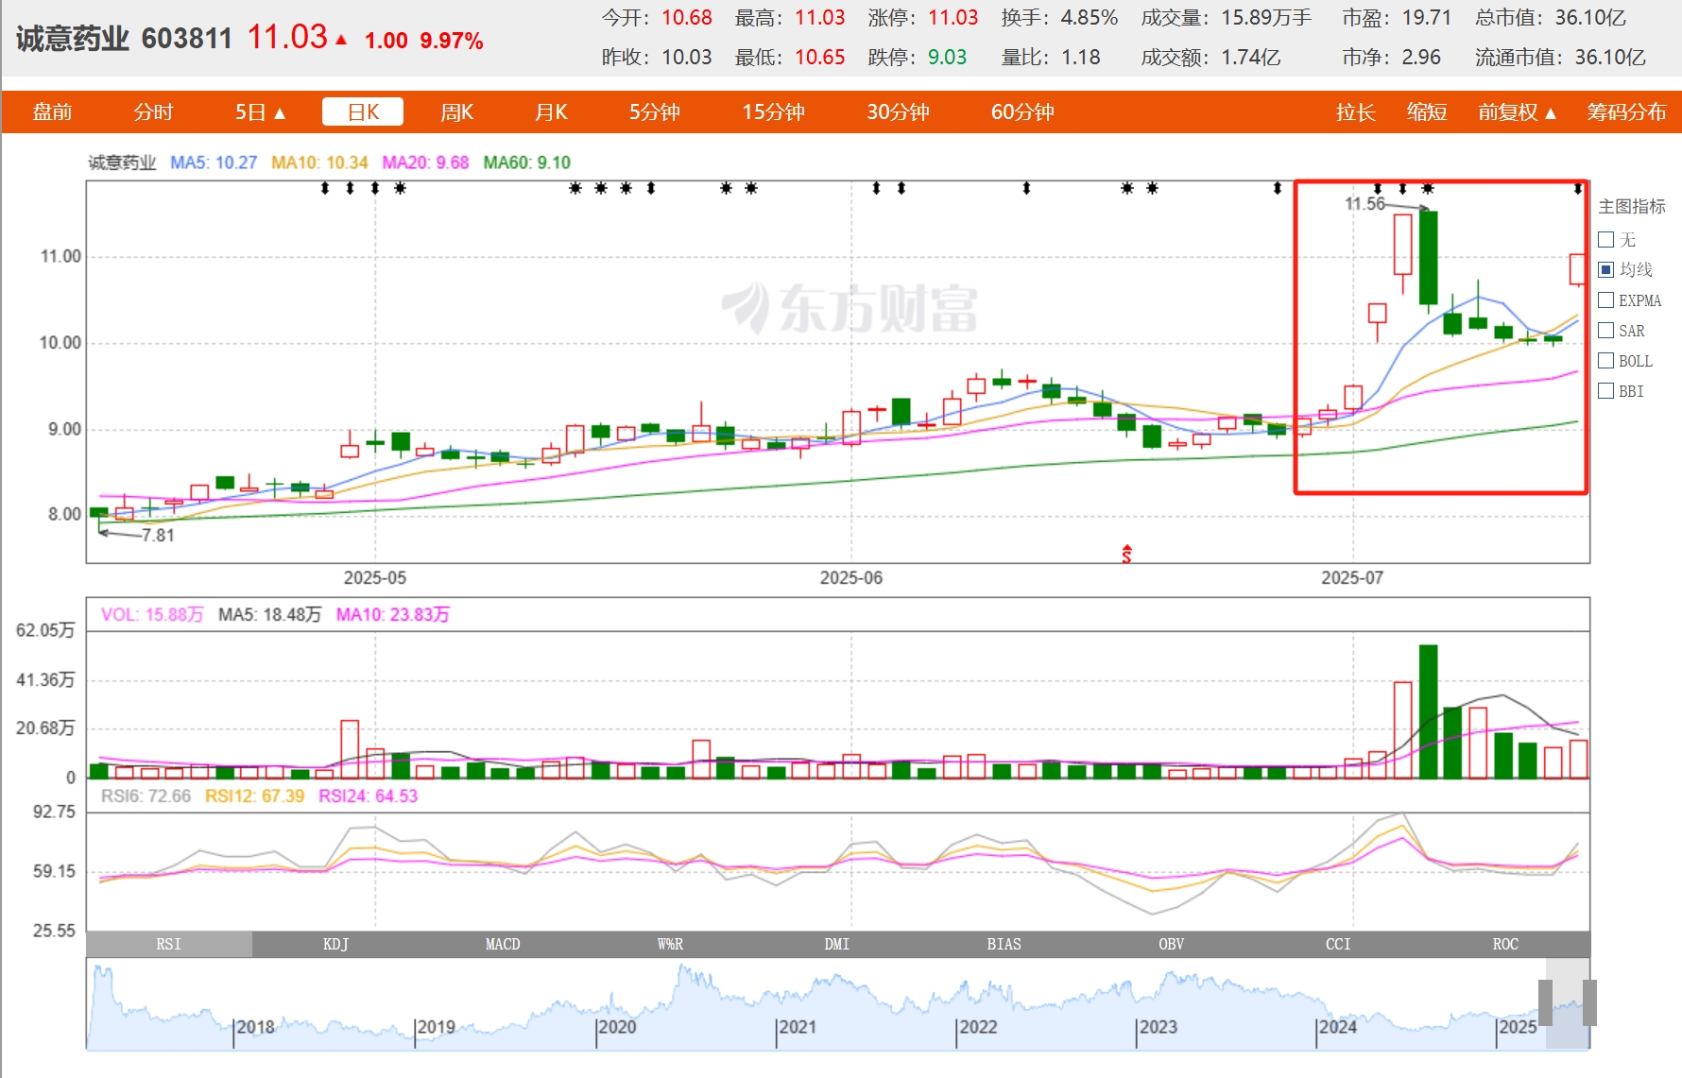The image size is (1682, 1078).
Task: Click the 2018 point on the overview timeline
Action: pyautogui.click(x=255, y=1027)
